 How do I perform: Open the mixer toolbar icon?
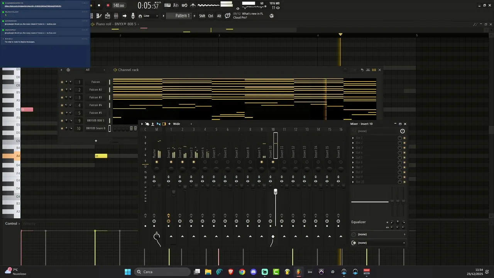116,16
